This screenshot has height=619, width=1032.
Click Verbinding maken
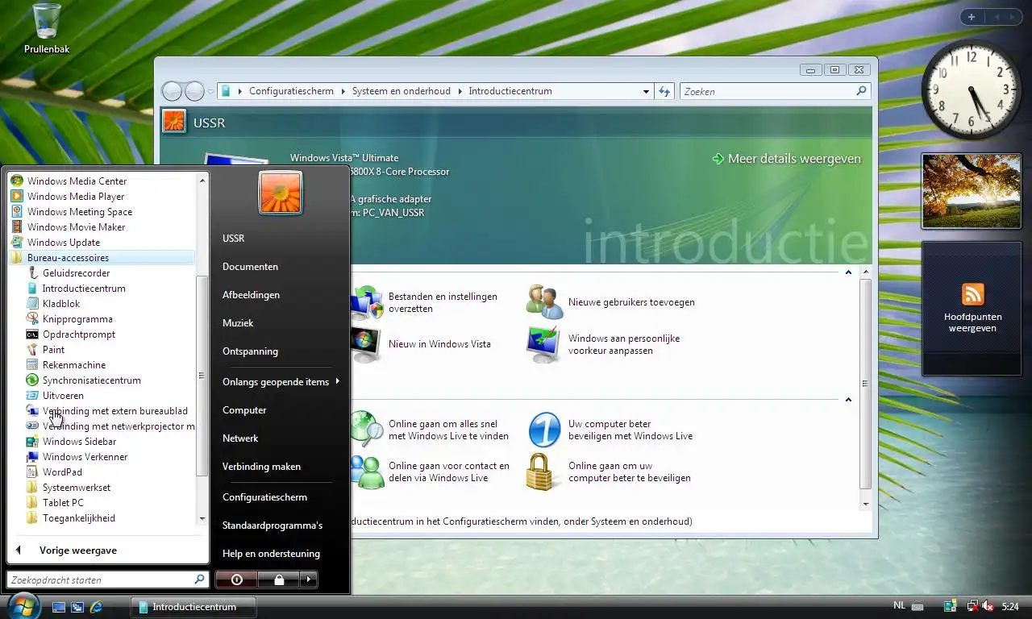261,467
